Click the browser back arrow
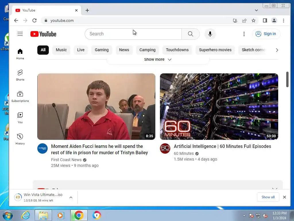Screen dimensions: 294x221 pos(16,20)
